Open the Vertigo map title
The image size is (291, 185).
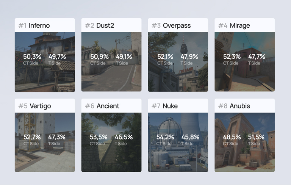click(x=40, y=106)
